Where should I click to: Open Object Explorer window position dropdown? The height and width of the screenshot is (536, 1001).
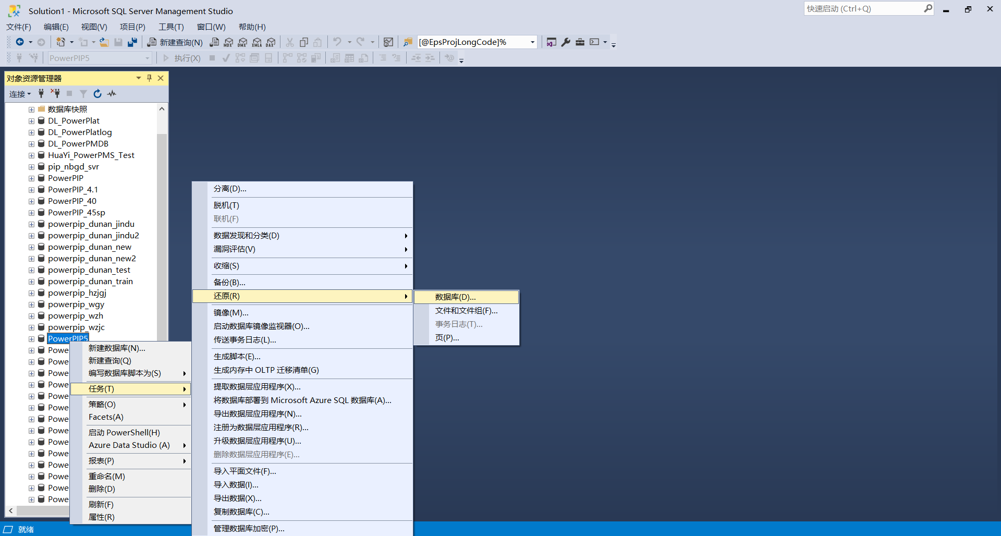139,78
